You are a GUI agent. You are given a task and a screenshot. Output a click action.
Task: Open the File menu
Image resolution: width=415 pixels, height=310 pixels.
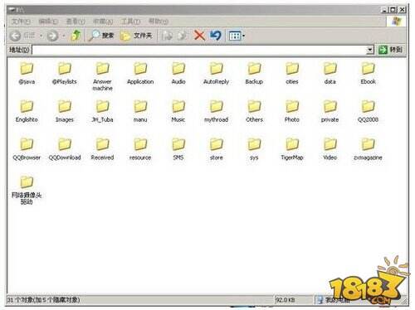(x=21, y=22)
